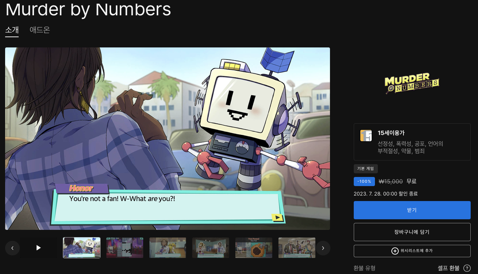Click the 15세이용가 rating title
The image size is (478, 274).
[391, 133]
